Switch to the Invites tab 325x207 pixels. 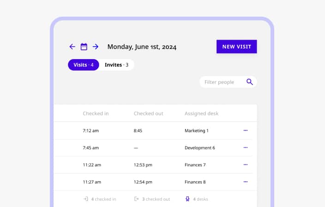pos(116,65)
